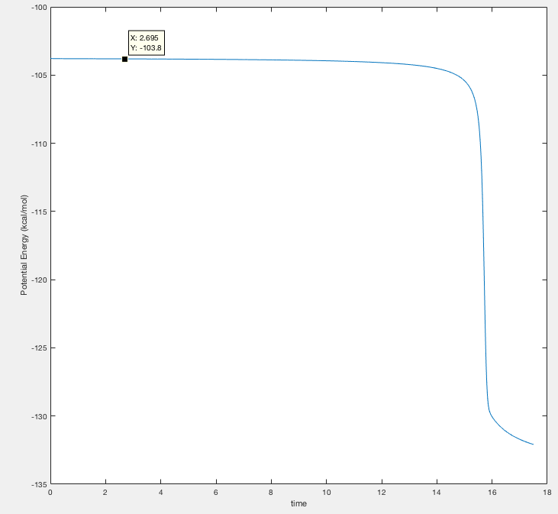Click the x-axis tick label 2
558x514 pixels.
(105, 493)
